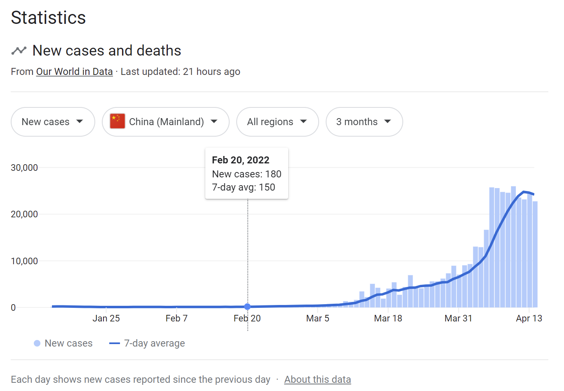The height and width of the screenshot is (391, 564).
Task: Click the arrow on the 3 months selector
Action: [x=387, y=121]
